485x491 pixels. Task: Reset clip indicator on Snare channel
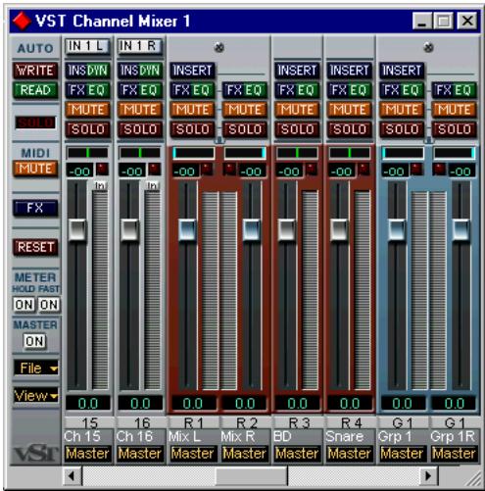pyautogui.click(x=364, y=170)
